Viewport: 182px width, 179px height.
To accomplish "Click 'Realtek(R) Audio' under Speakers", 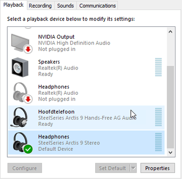I will (x=58, y=68).
